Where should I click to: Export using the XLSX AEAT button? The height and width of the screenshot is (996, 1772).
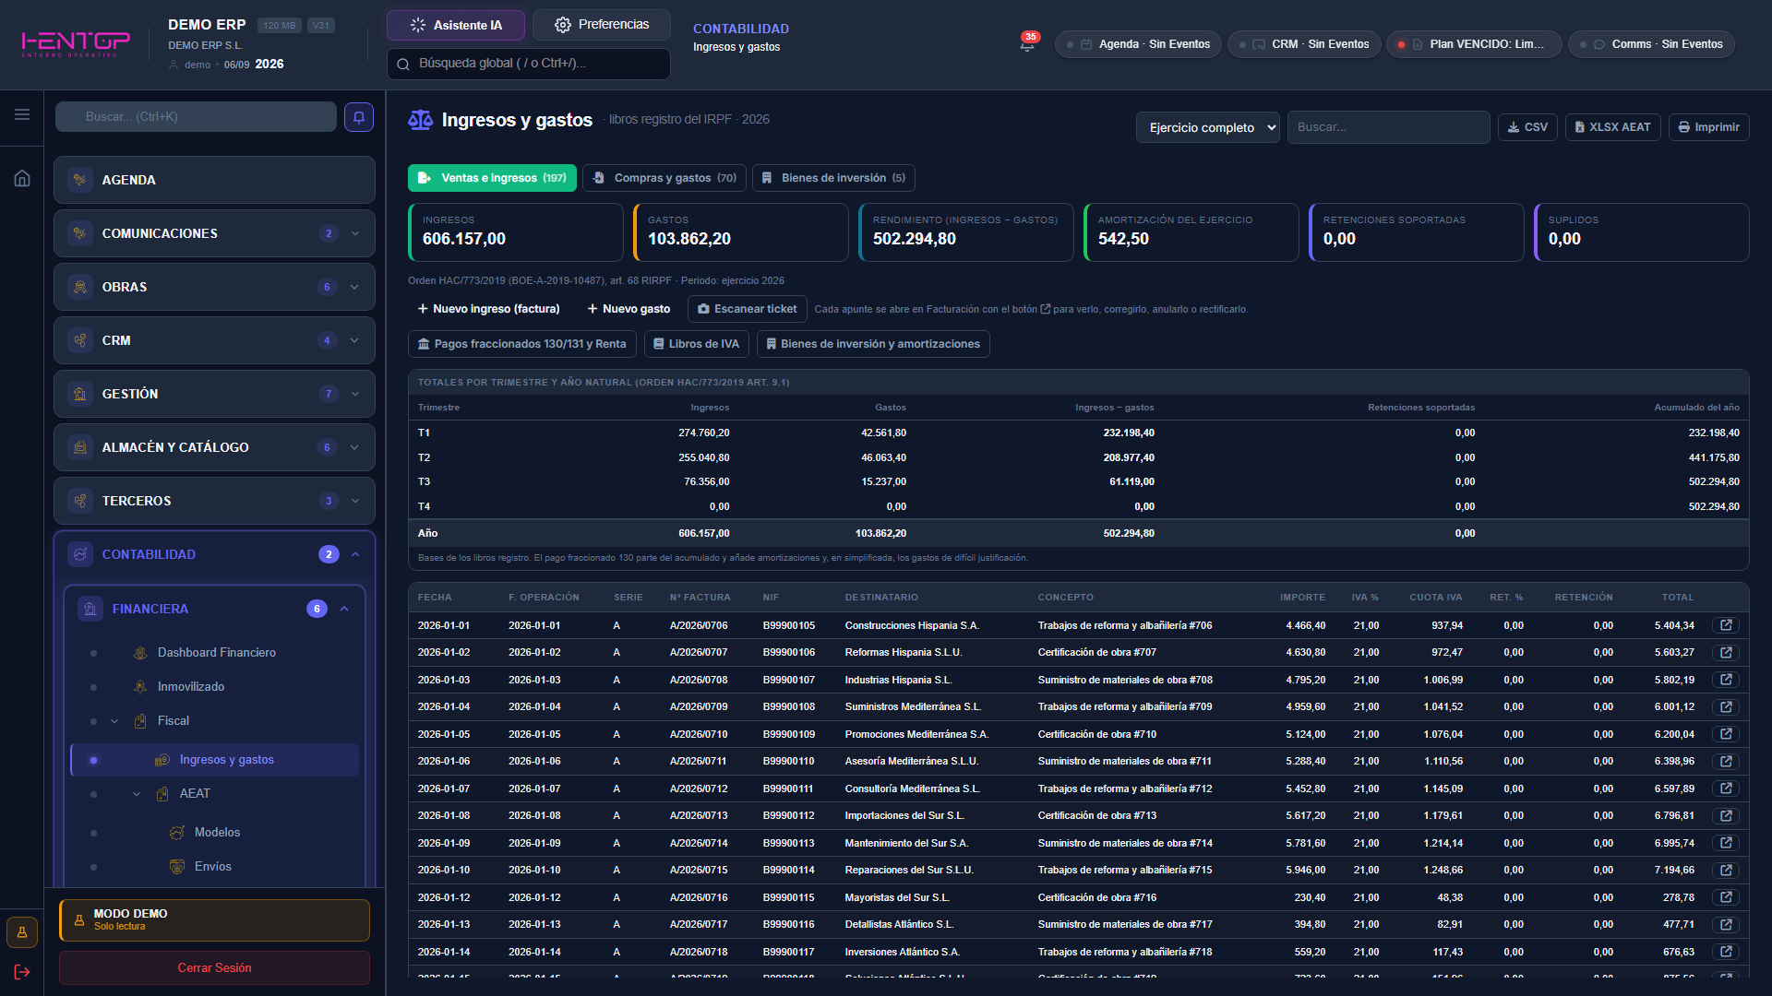coord(1612,127)
